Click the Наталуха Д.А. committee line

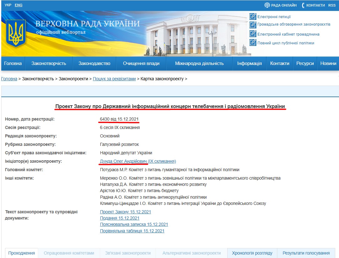tap(153, 184)
